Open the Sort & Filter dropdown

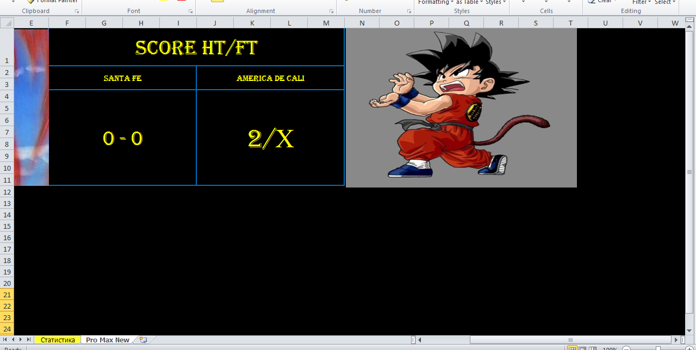click(x=642, y=2)
